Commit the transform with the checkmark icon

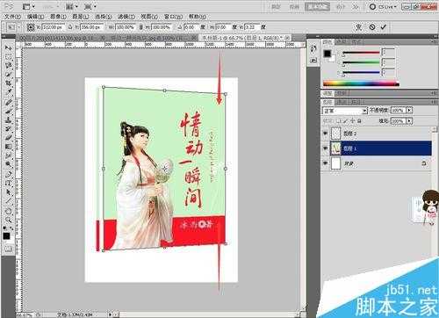tap(384, 27)
